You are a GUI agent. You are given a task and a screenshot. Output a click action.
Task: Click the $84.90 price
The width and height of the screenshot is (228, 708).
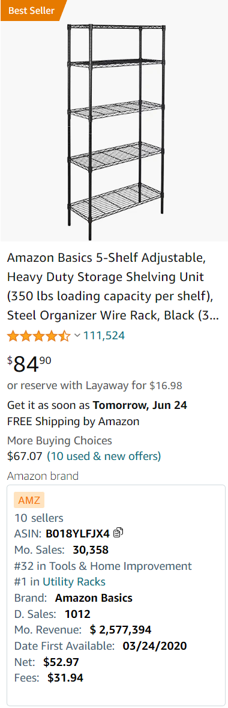[x=29, y=363]
